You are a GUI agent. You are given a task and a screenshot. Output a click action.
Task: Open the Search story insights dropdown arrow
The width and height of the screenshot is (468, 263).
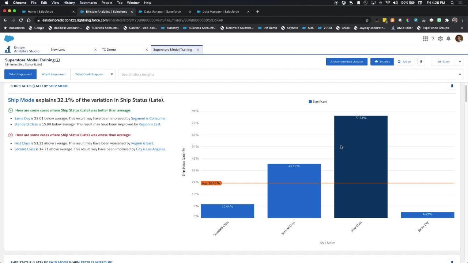460,74
